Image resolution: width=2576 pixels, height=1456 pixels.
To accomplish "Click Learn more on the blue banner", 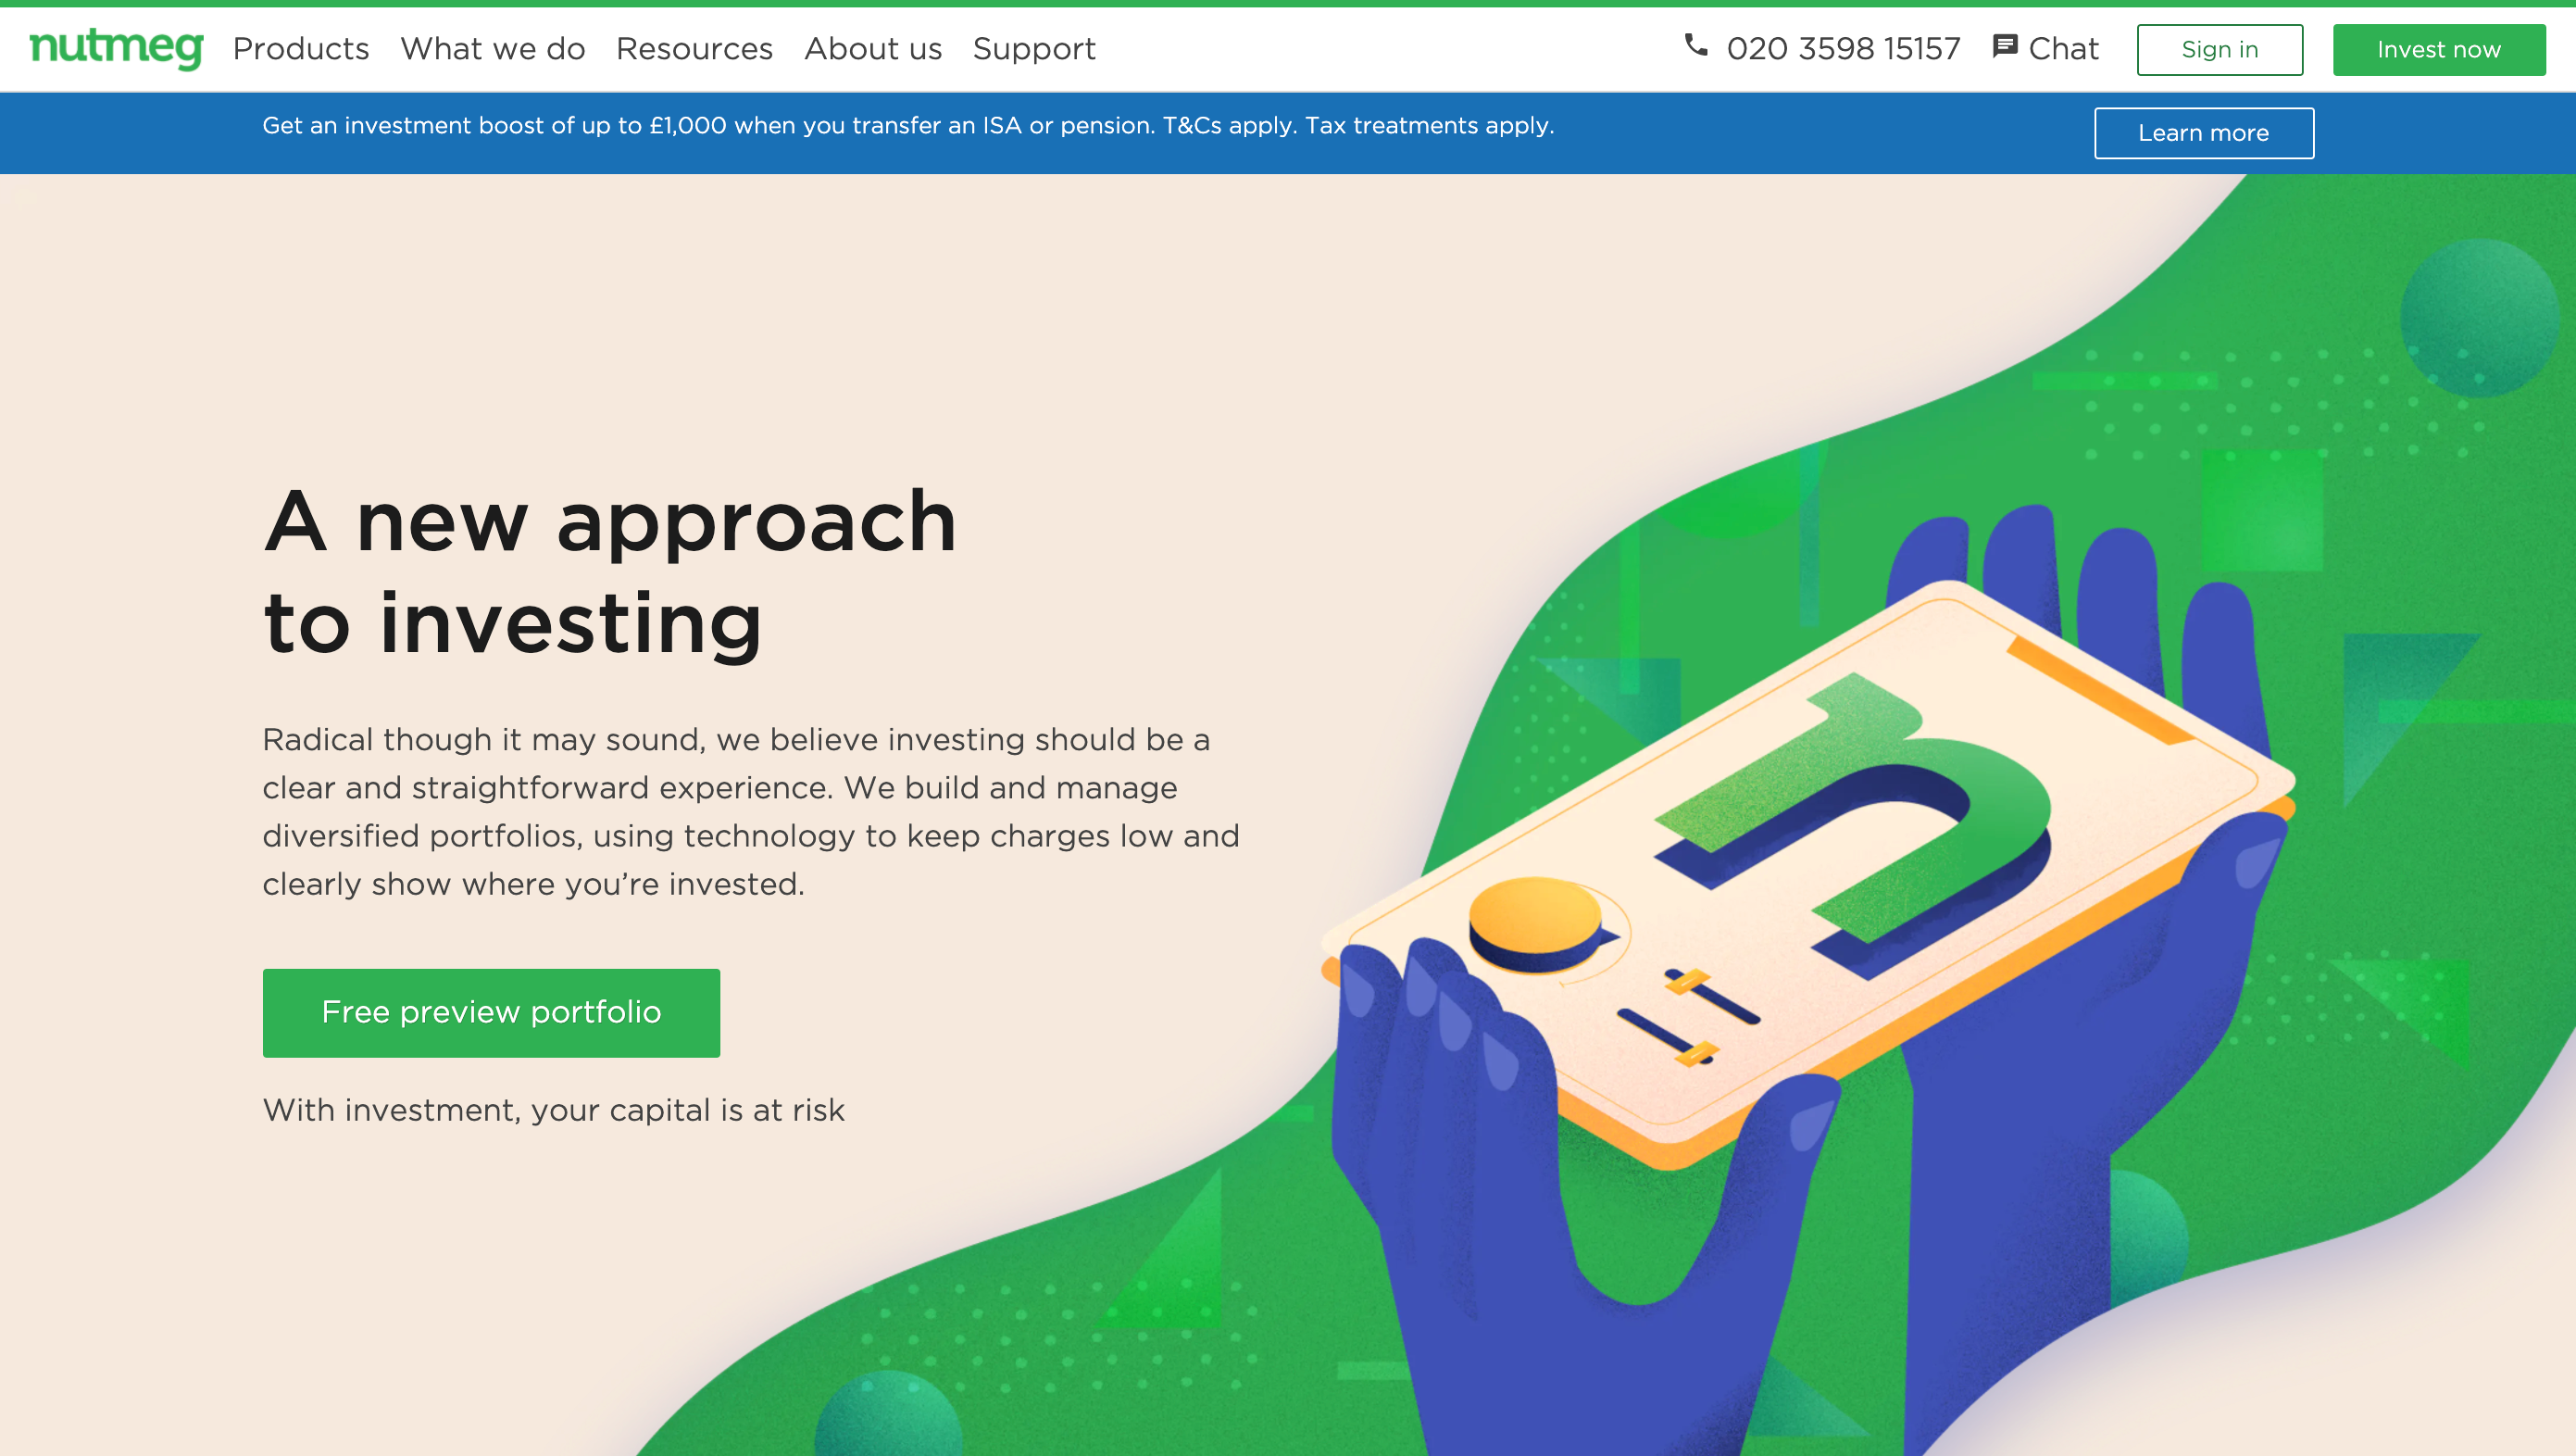I will click(2203, 133).
